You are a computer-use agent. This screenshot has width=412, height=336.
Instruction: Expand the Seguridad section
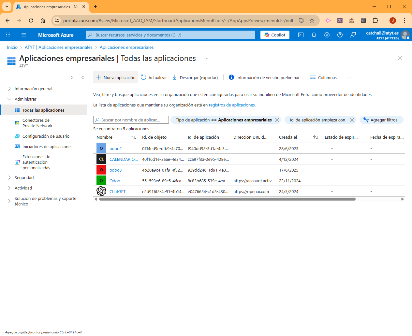point(9,177)
